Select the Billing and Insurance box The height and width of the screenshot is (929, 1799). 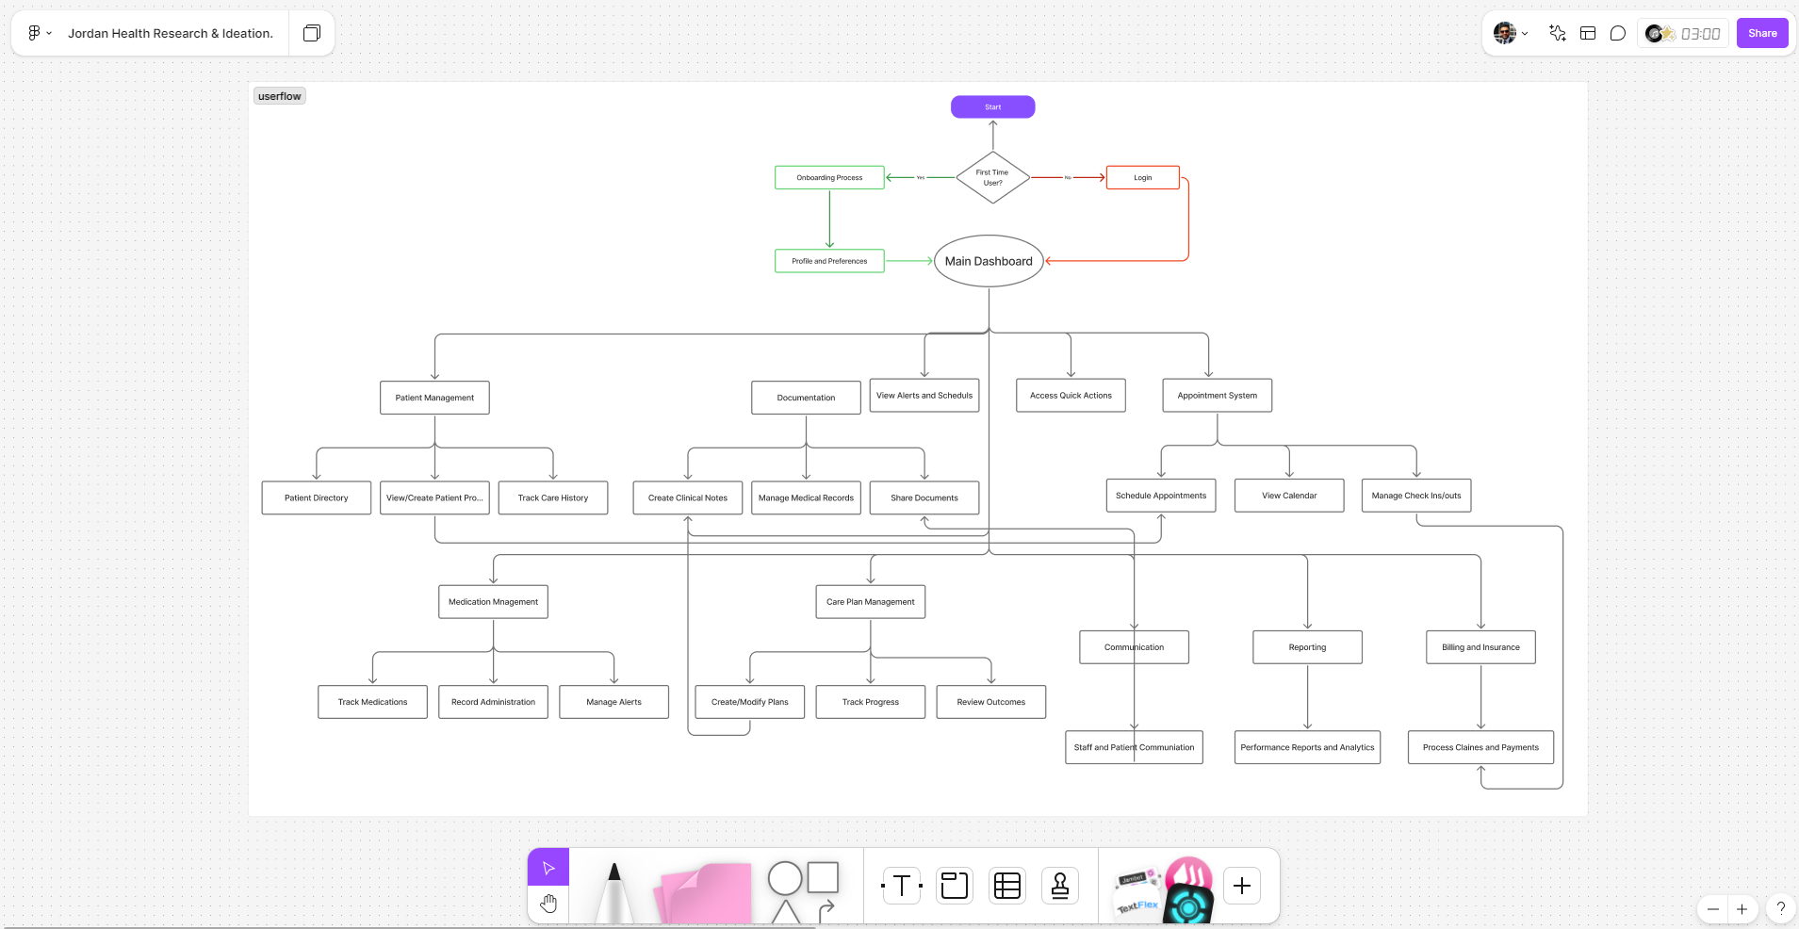(1480, 647)
